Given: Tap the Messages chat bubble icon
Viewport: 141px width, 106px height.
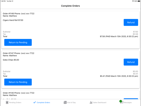Looking at the screenshot, I should point(122,102).
